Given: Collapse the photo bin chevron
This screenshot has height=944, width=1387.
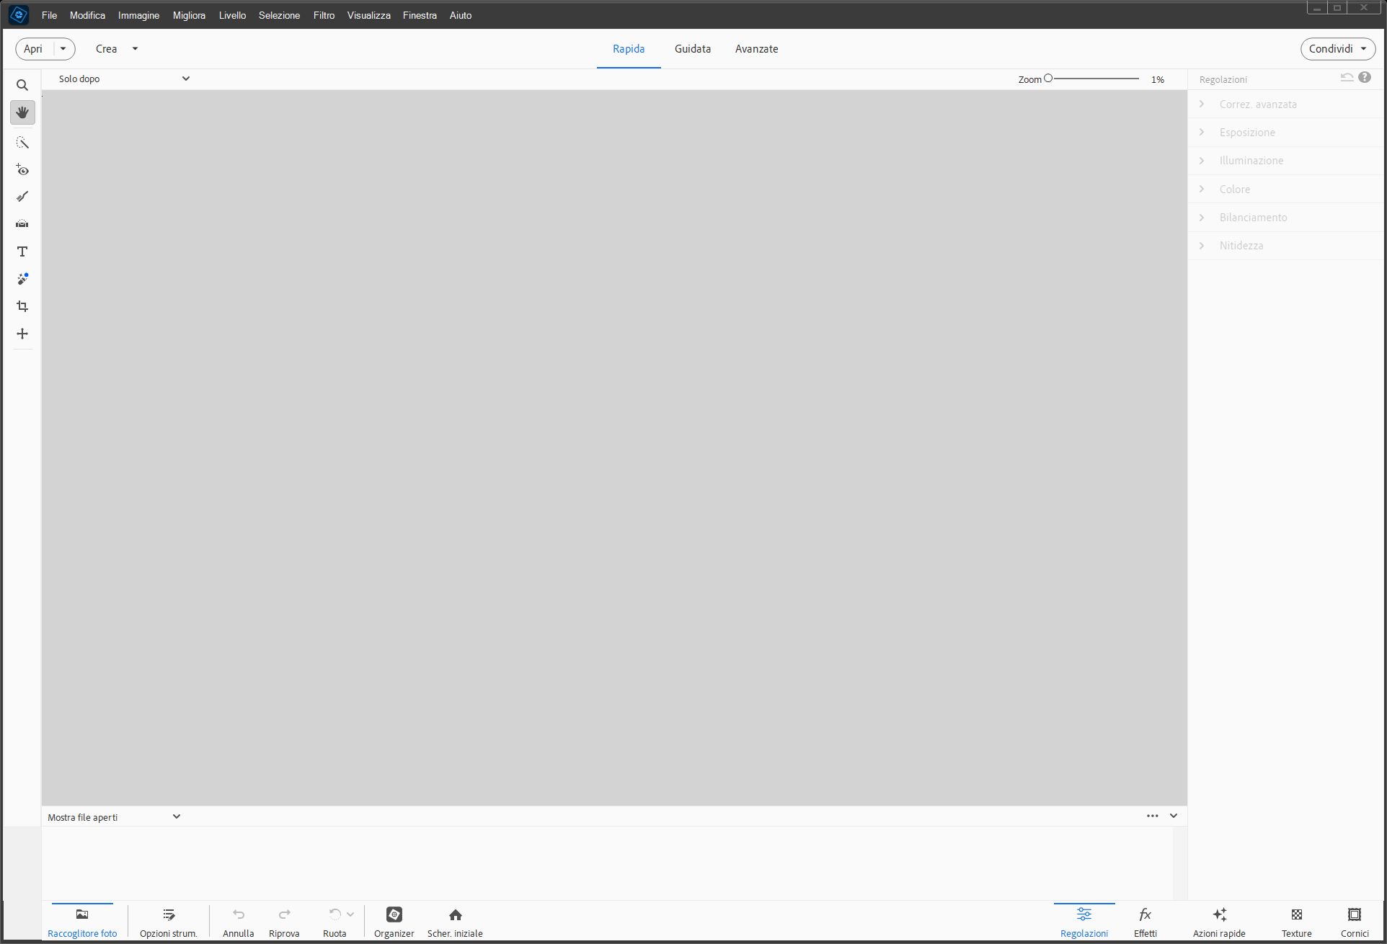Looking at the screenshot, I should (1174, 816).
